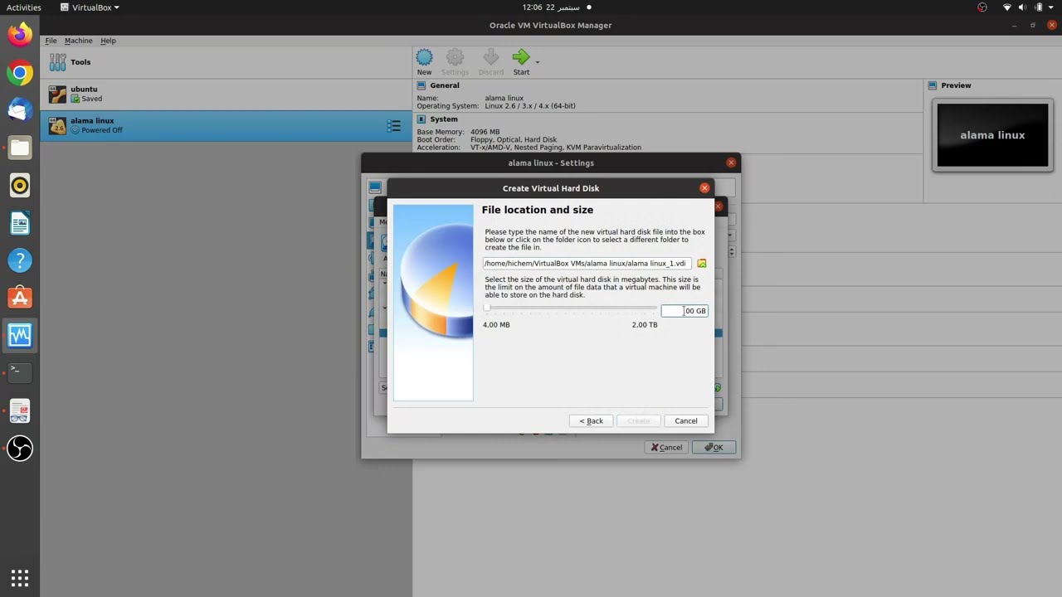
Task: Launch Google Chrome from the dock
Action: (x=20, y=73)
